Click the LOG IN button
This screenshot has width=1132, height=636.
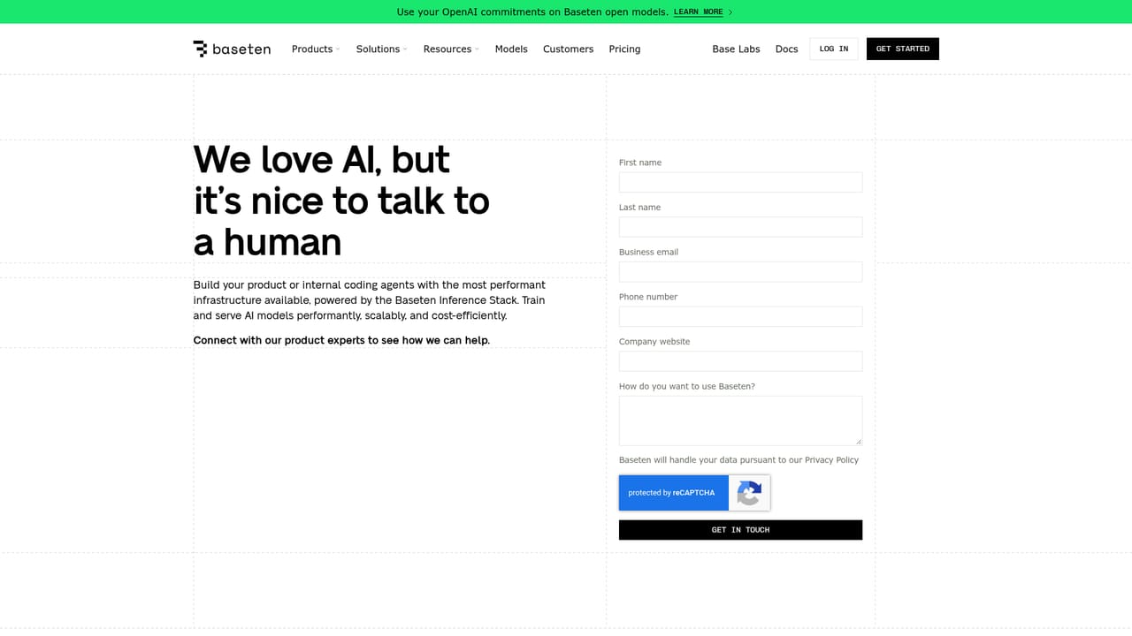click(x=834, y=49)
